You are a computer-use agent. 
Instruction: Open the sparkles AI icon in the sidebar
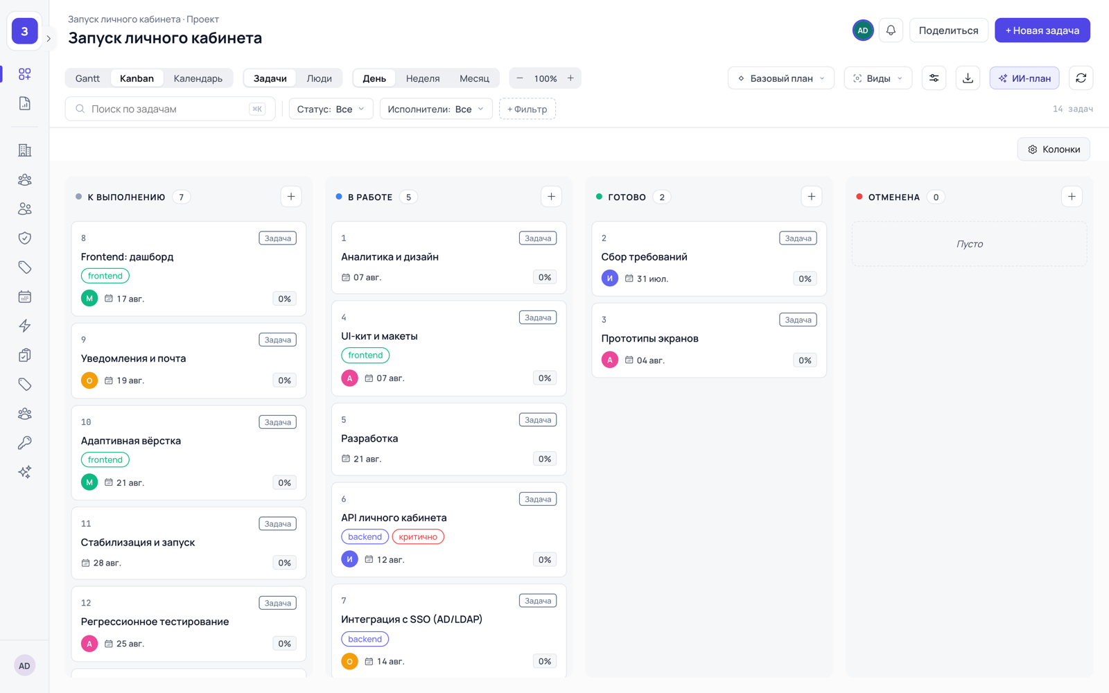(x=25, y=472)
